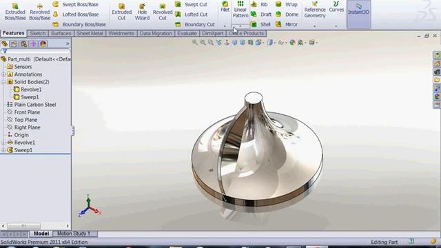441x248 pixels.
Task: Choose Boundary Boss/Base feature
Action: (79, 25)
